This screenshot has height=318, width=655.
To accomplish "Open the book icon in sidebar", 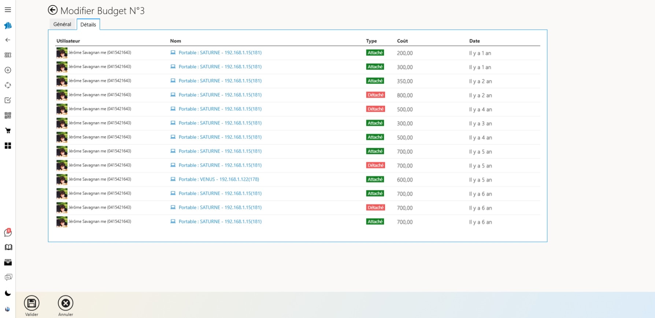I will [x=8, y=247].
